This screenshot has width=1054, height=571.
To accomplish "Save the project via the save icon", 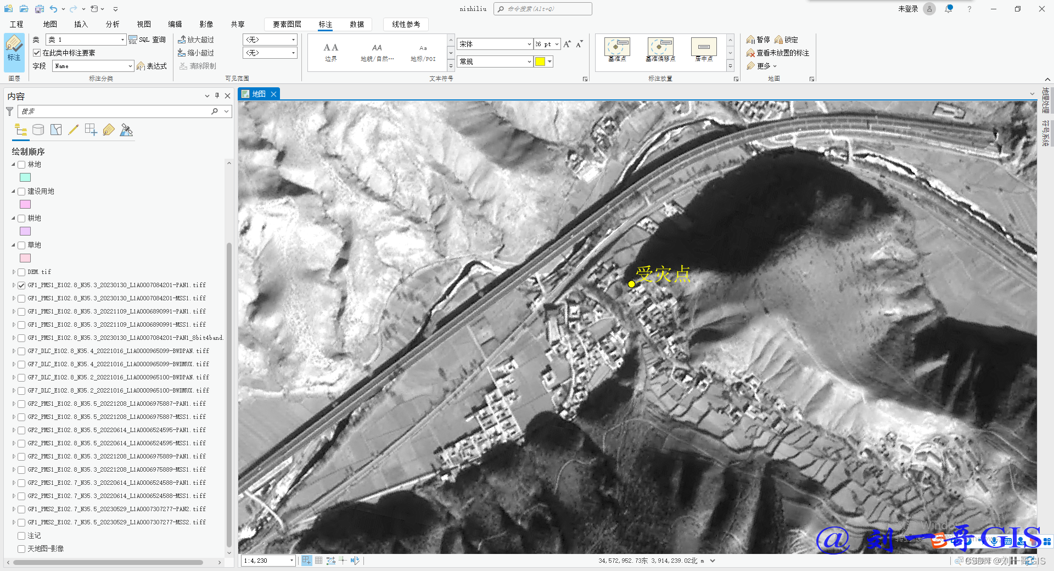I will pyautogui.click(x=39, y=9).
